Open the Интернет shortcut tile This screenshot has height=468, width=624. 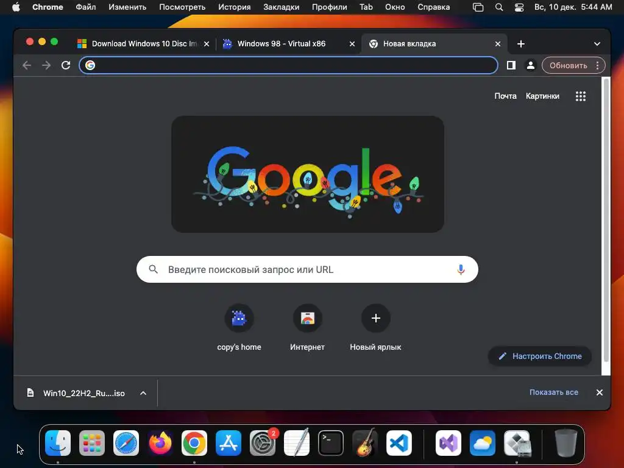[x=307, y=328]
